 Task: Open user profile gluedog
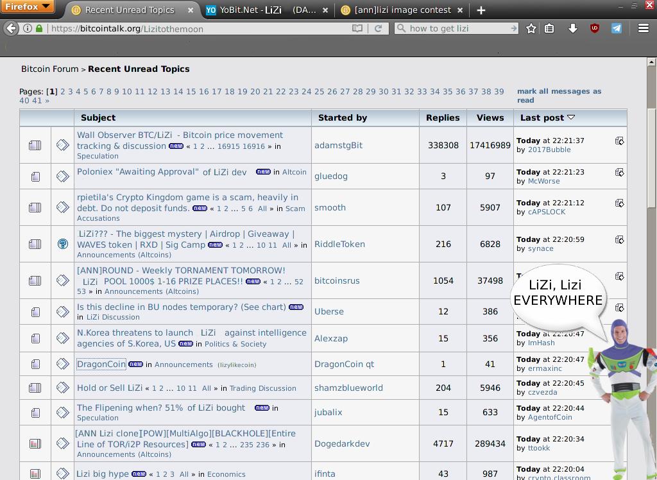(330, 176)
